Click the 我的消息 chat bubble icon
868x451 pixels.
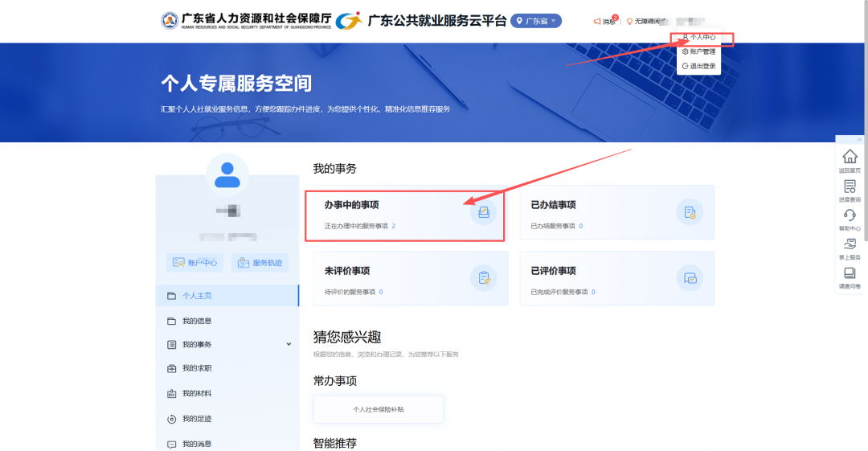172,444
